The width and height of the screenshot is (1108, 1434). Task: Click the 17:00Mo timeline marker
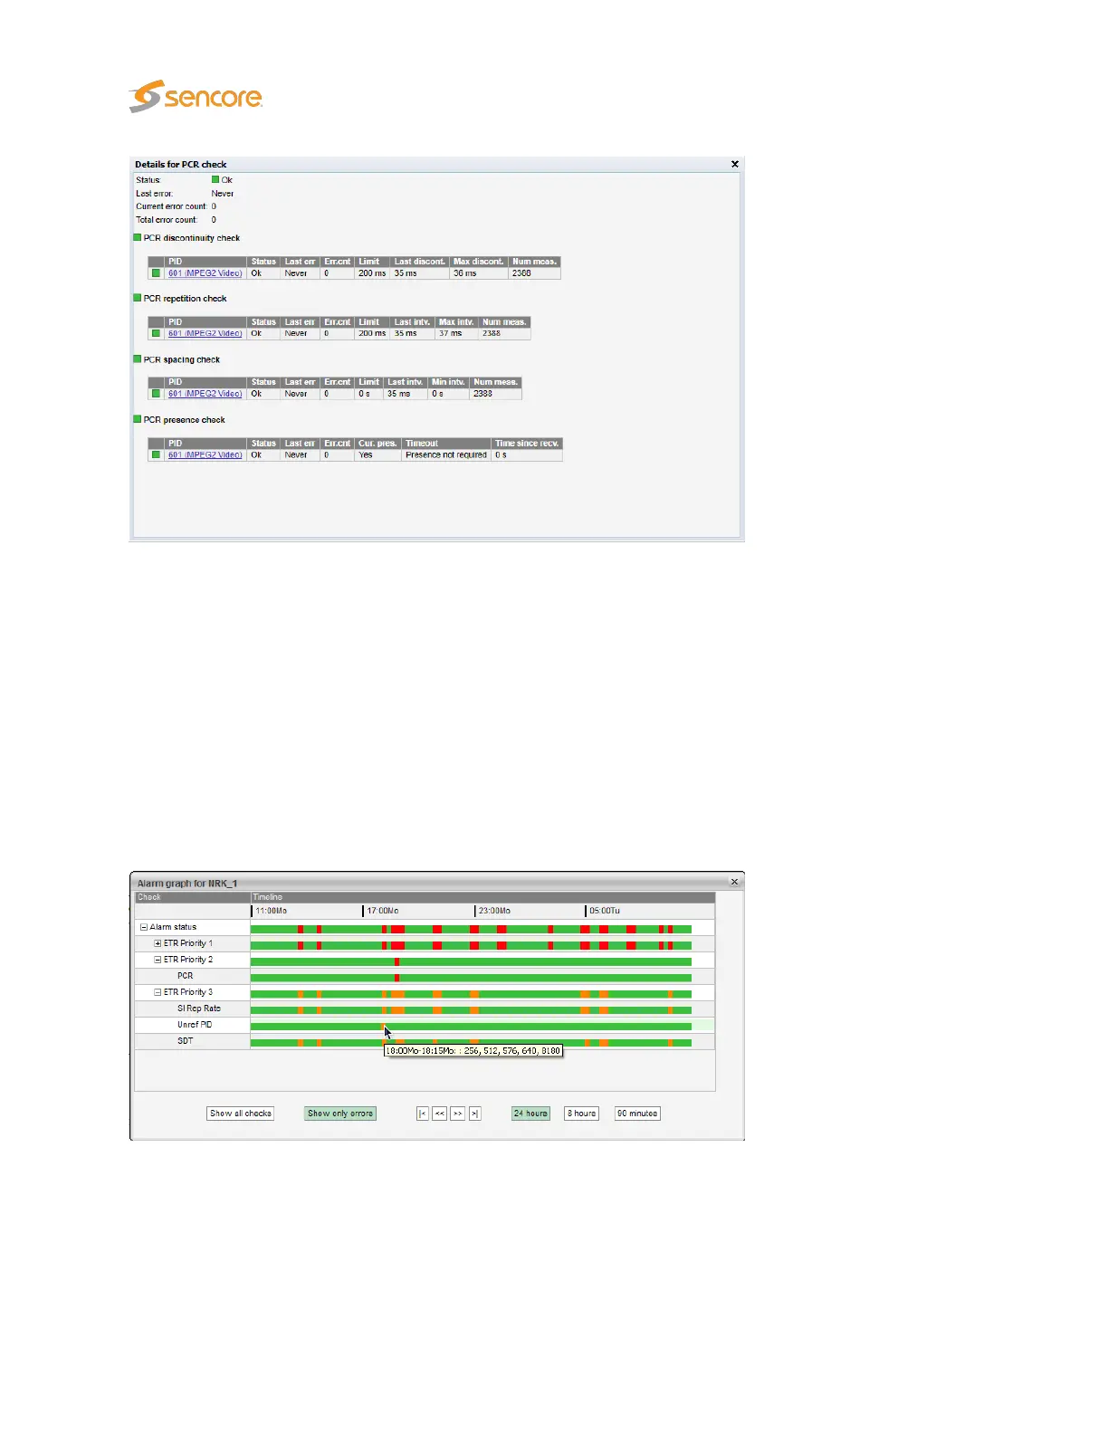tap(382, 911)
